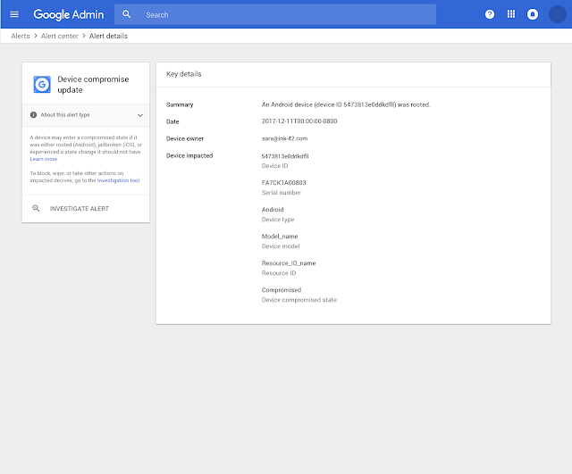
Task: Open the account profile avatar
Action: (558, 14)
